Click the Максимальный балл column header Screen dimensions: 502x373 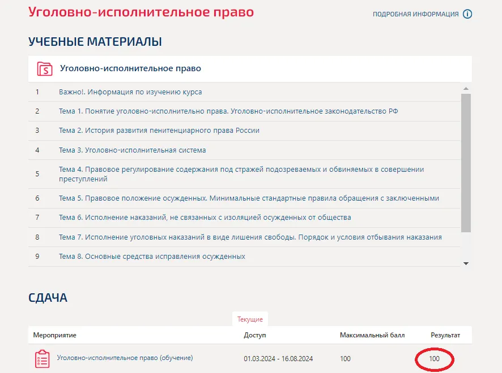(372, 335)
